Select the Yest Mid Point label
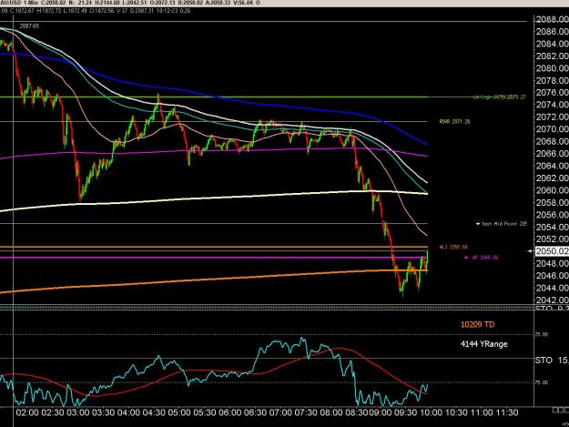Screen dimensions: 569x427 (504, 224)
